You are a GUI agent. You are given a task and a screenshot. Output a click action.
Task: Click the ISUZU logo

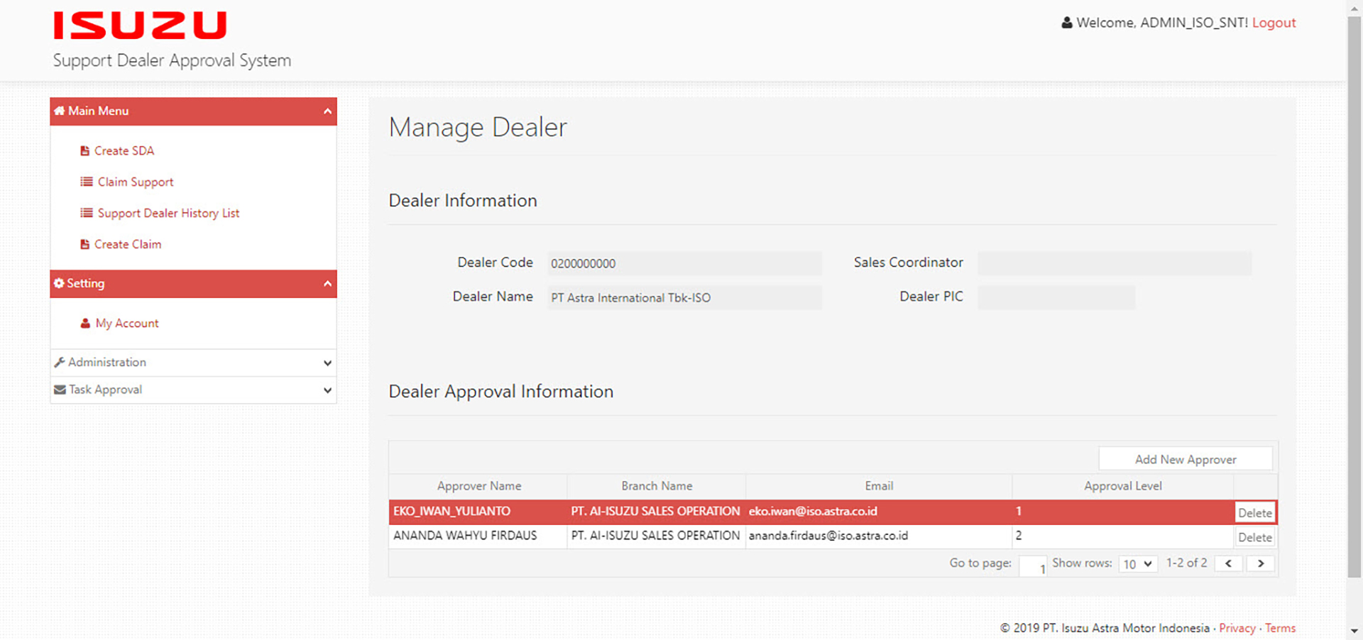tap(140, 26)
